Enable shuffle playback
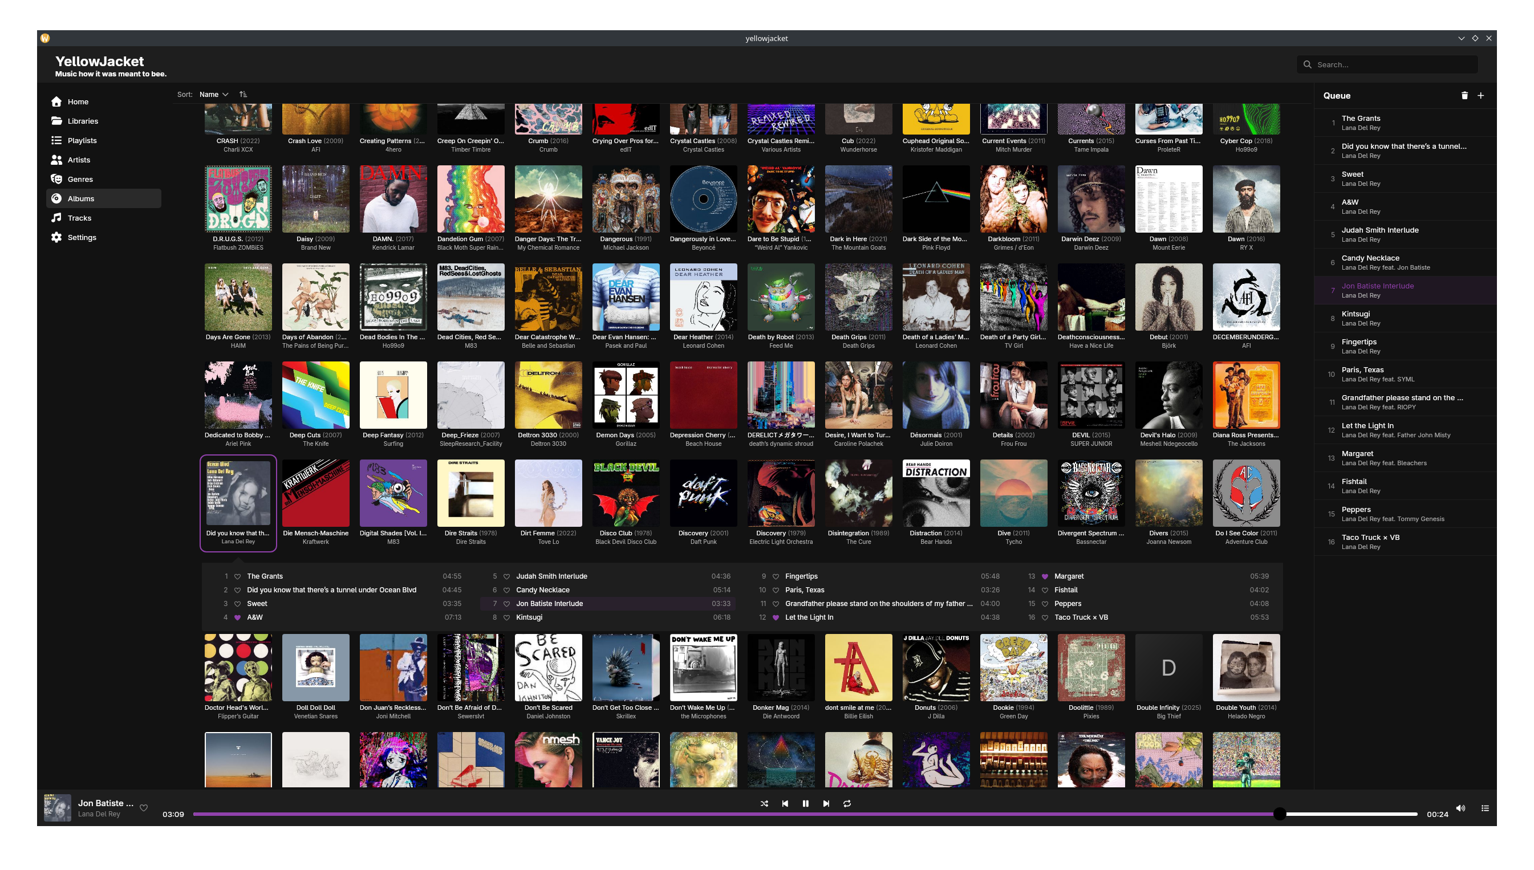This screenshot has width=1534, height=870. pos(764,803)
